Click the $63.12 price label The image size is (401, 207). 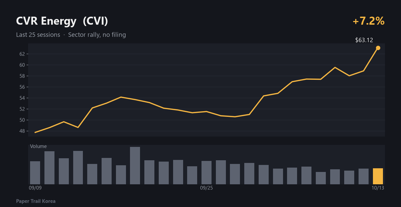point(364,40)
